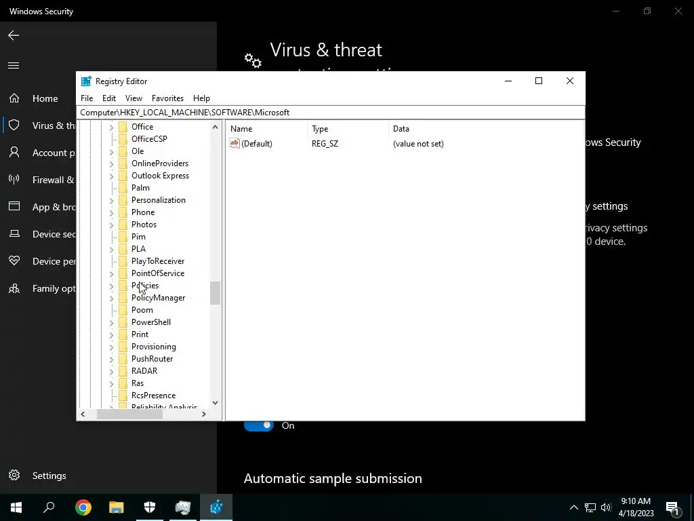Select the PlayToReceiver key
The image size is (694, 521).
[158, 261]
